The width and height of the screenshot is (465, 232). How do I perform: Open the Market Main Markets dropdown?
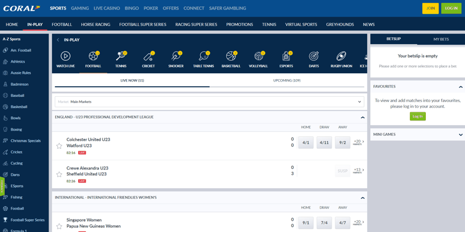(209, 102)
